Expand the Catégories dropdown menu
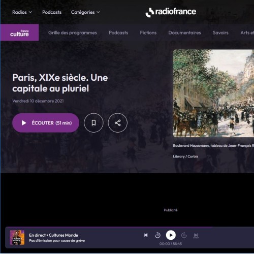 coord(85,12)
